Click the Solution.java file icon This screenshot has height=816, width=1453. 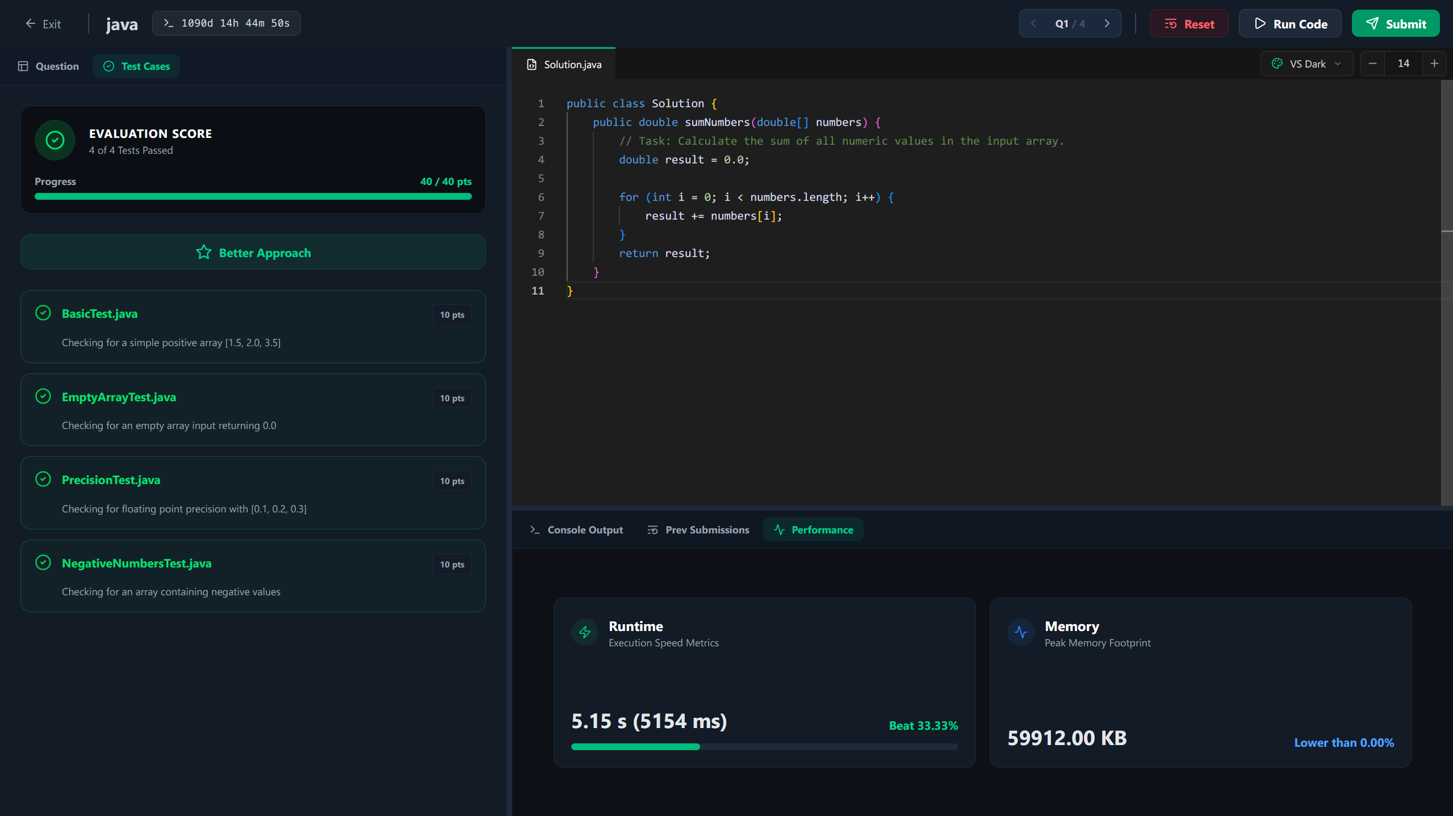pos(531,65)
